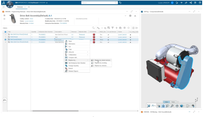Collapse the header with the up triangle
The image size is (203, 117).
point(135,16)
